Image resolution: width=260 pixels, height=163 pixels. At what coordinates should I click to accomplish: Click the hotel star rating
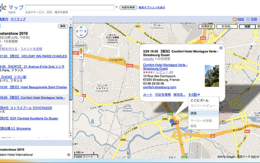[x=149, y=72]
